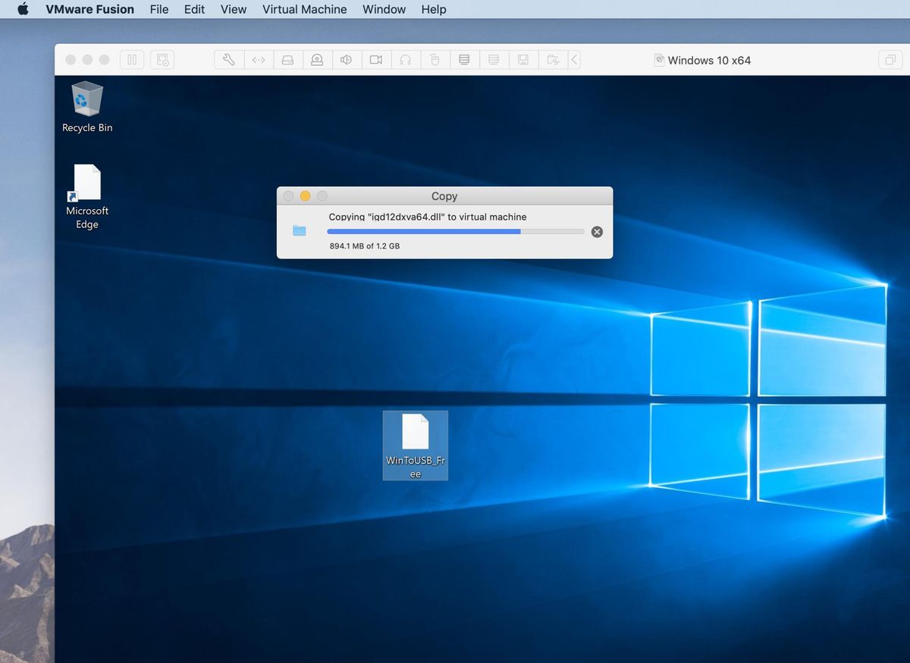Open the snapshots icon next to pause

point(162,59)
